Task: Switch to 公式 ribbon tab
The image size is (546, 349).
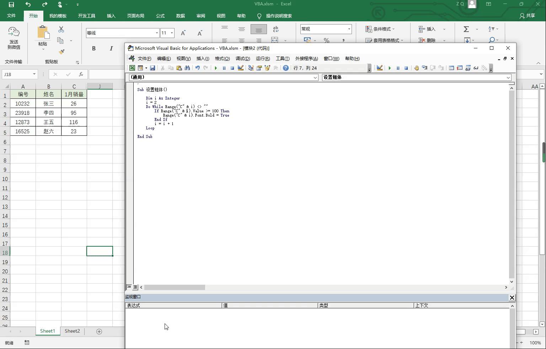Action: coord(160,16)
